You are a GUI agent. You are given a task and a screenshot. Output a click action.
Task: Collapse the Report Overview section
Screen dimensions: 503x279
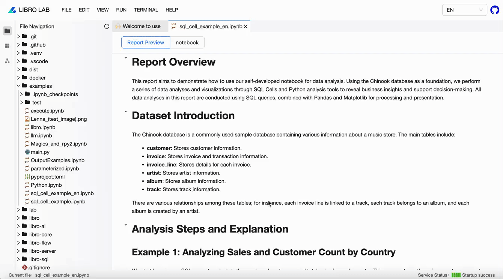[126, 58]
